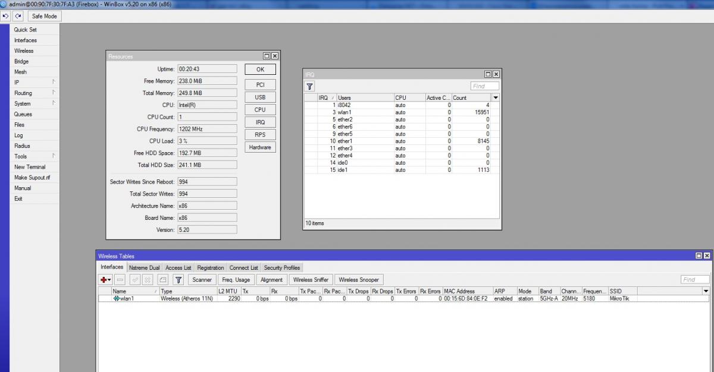The image size is (714, 372).
Task: Open the IRQ table column dropdown arrow
Action: click(495, 97)
